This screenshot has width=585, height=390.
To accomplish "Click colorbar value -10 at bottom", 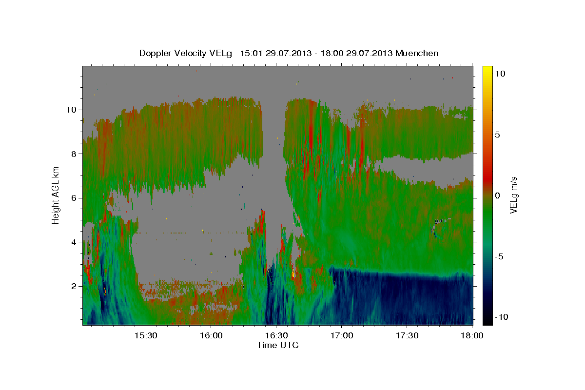I will pyautogui.click(x=501, y=317).
